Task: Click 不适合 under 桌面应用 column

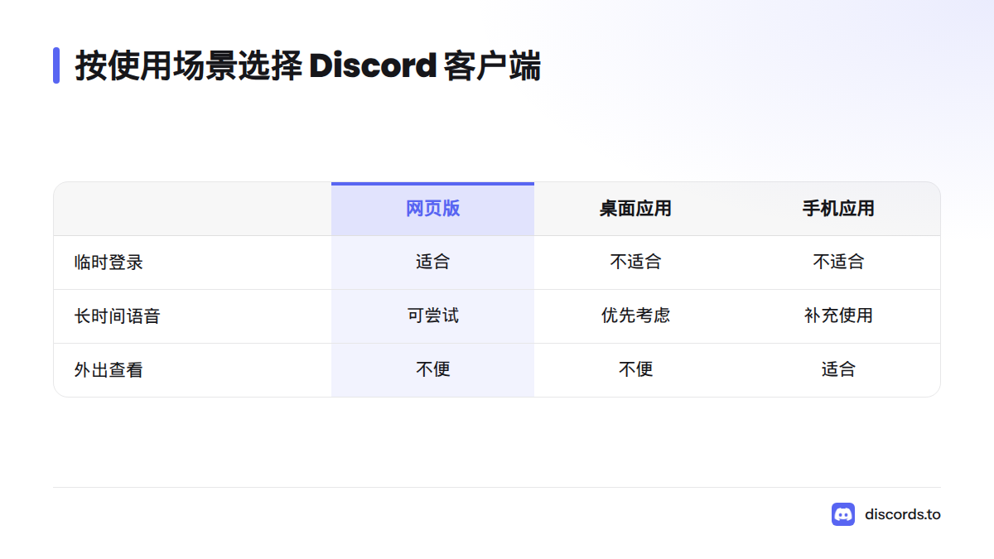Action: tap(635, 263)
